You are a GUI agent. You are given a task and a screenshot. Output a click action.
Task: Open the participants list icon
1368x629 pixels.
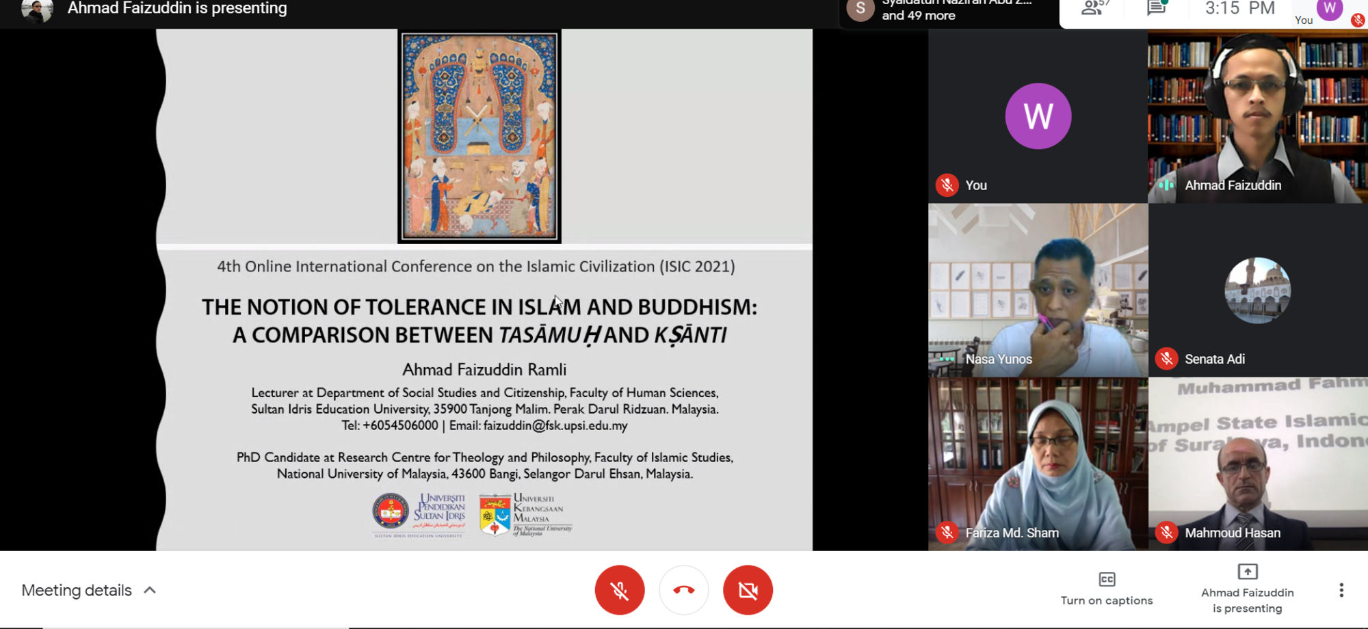[1093, 9]
